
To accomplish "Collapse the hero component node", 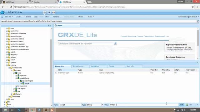I will coord(14,73).
